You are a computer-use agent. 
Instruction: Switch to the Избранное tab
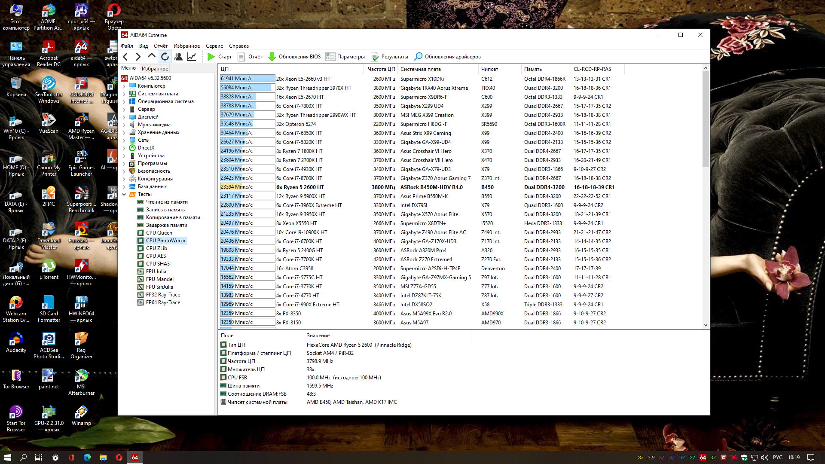point(155,69)
